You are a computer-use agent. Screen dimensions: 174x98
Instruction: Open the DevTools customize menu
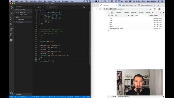point(160,13)
